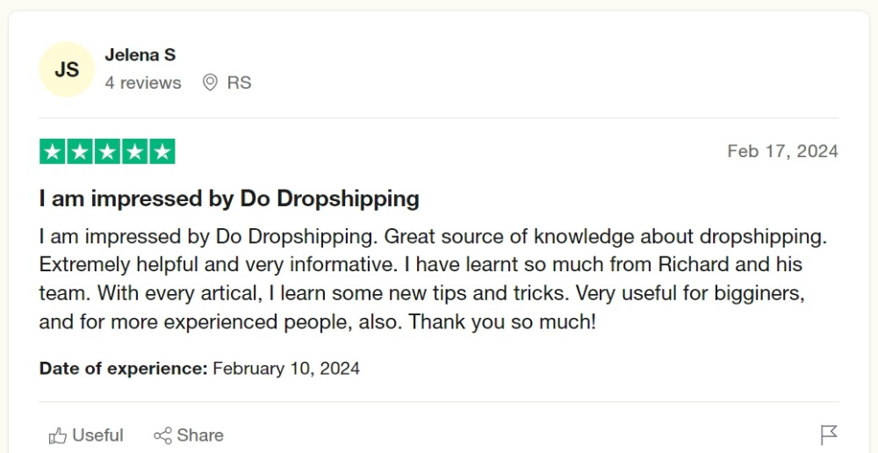Click the second green star
Viewport: 878px width, 453px height.
[80, 152]
